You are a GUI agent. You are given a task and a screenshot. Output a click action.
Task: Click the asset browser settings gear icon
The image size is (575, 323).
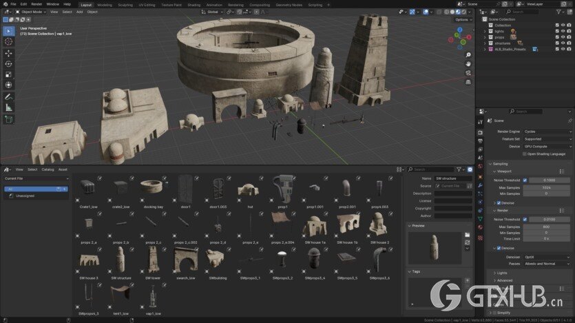(x=470, y=169)
